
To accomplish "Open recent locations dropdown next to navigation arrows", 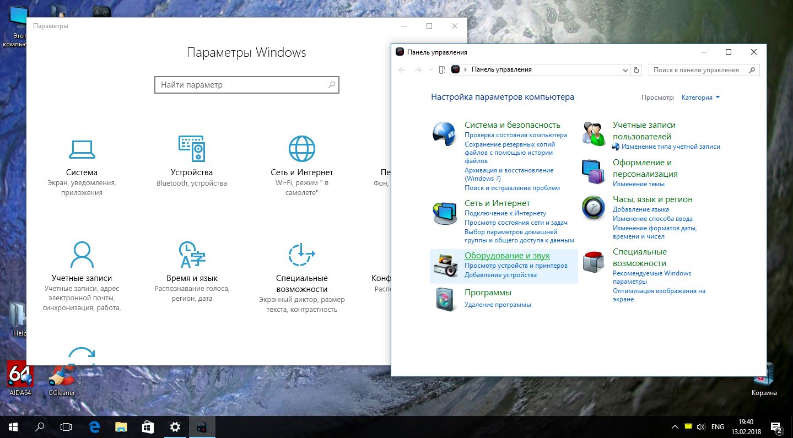I will pos(430,70).
